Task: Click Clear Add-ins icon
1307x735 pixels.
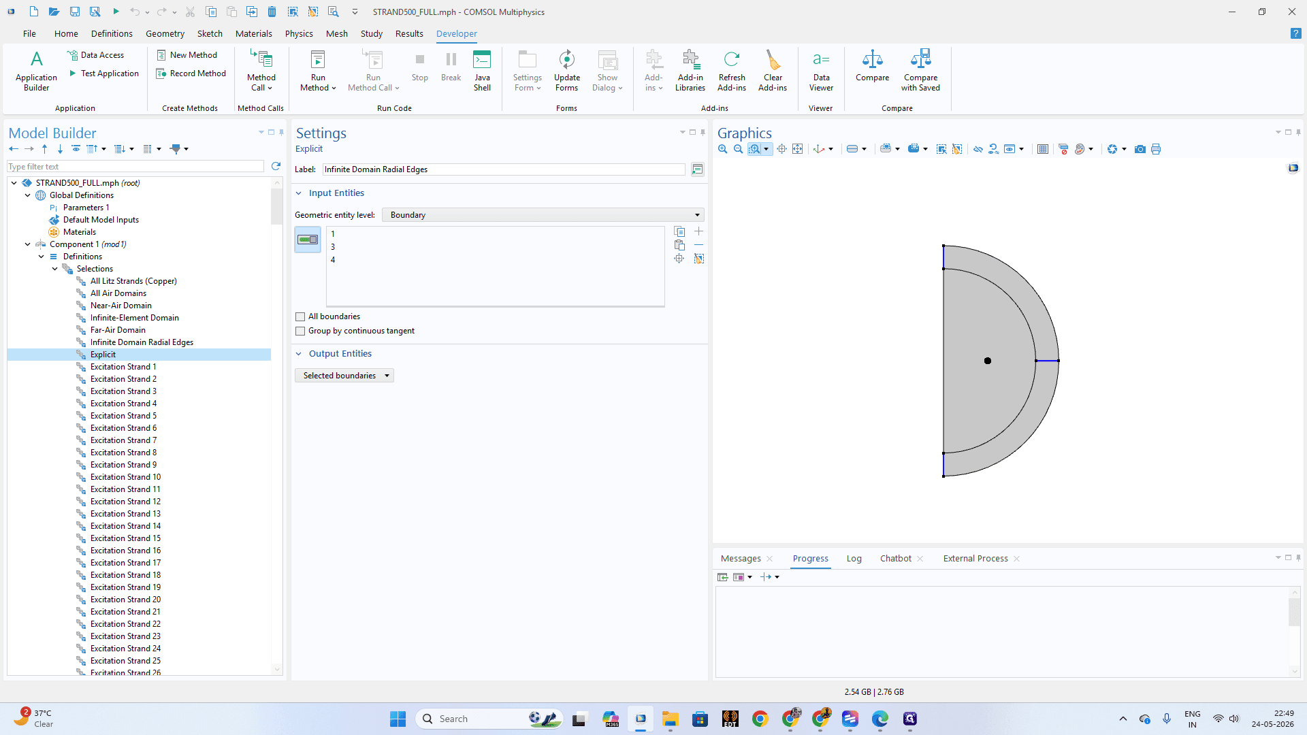Action: click(773, 60)
